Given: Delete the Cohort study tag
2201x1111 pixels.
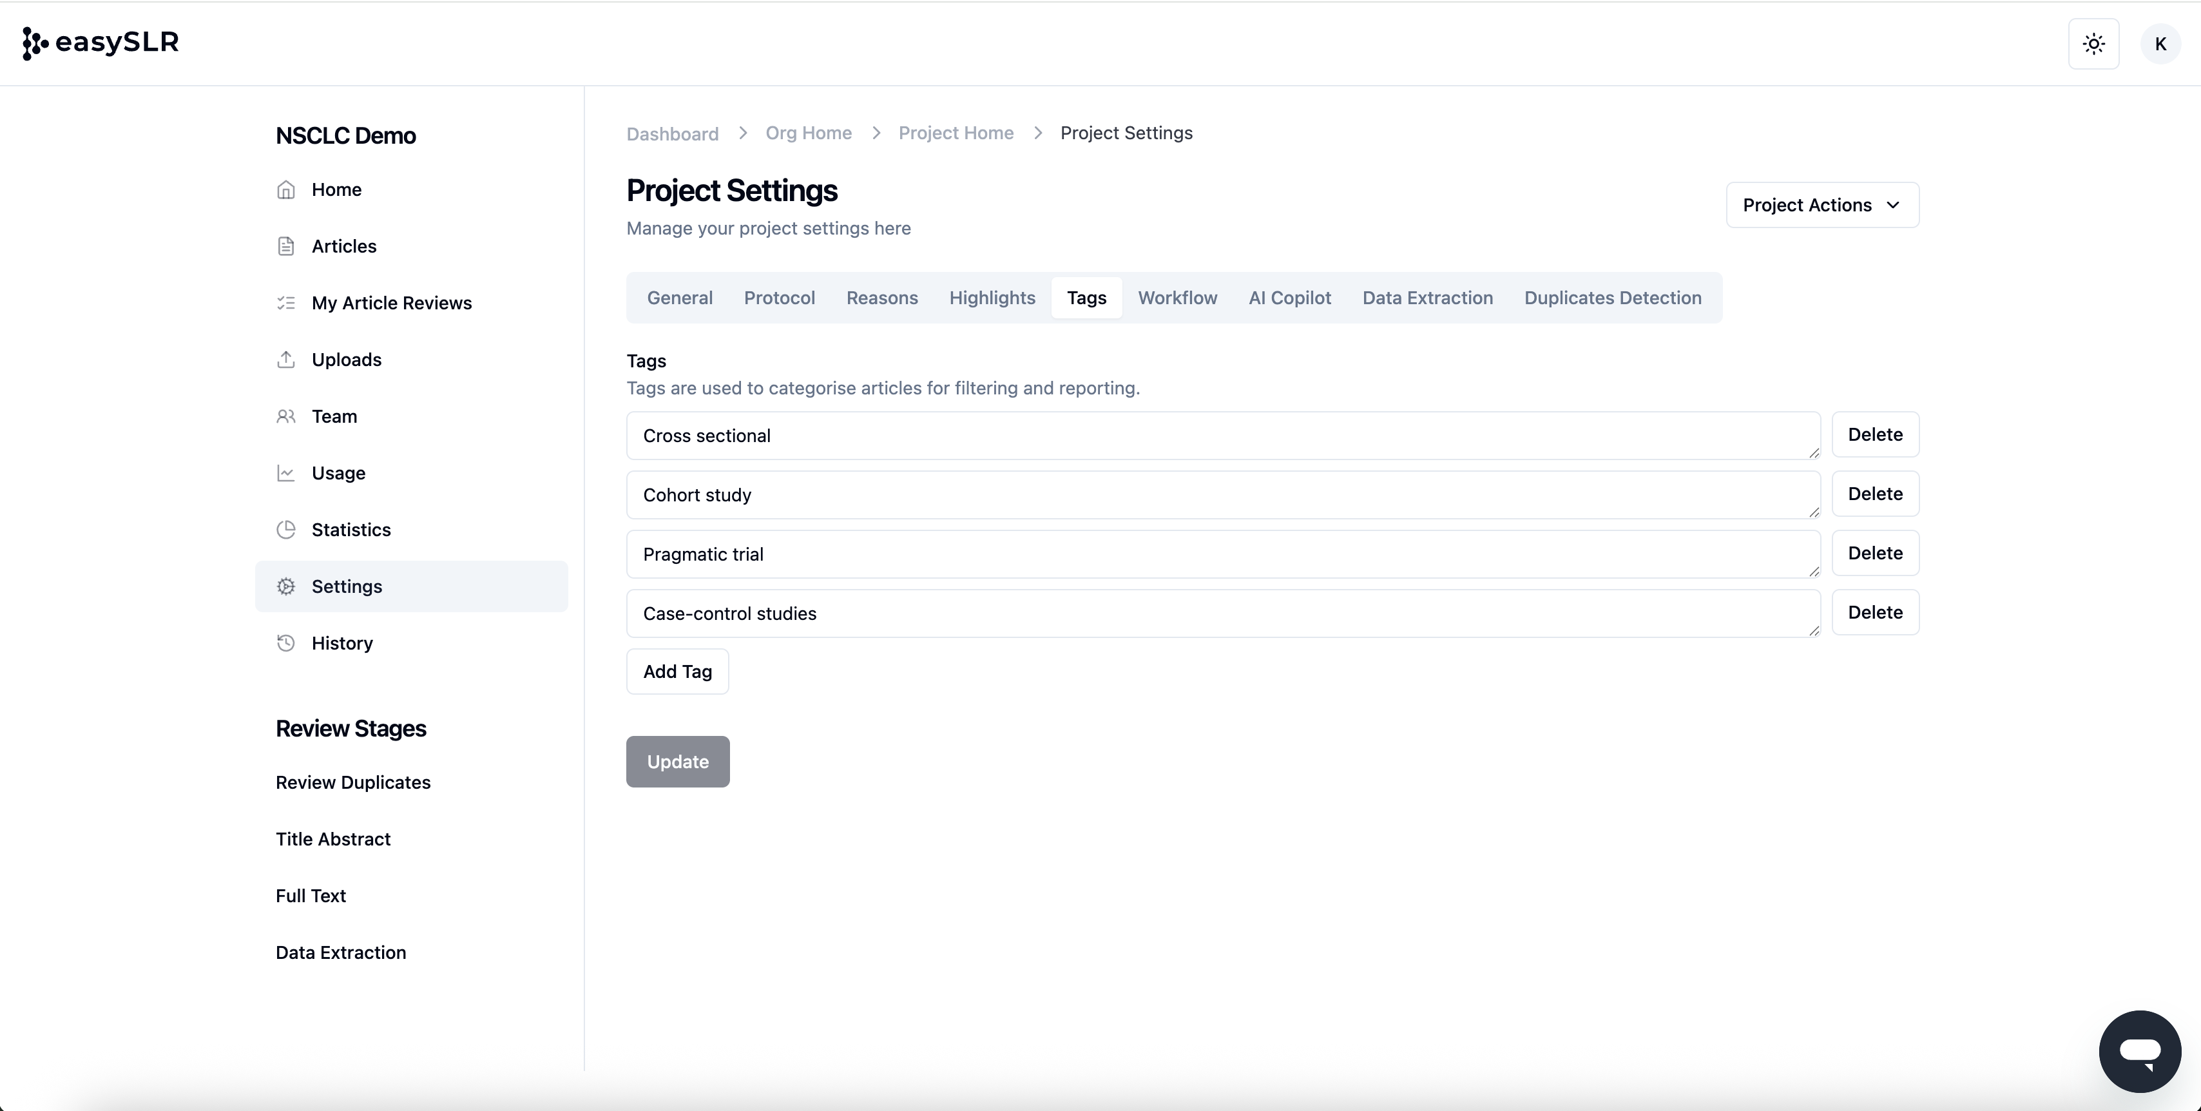Looking at the screenshot, I should [1874, 494].
